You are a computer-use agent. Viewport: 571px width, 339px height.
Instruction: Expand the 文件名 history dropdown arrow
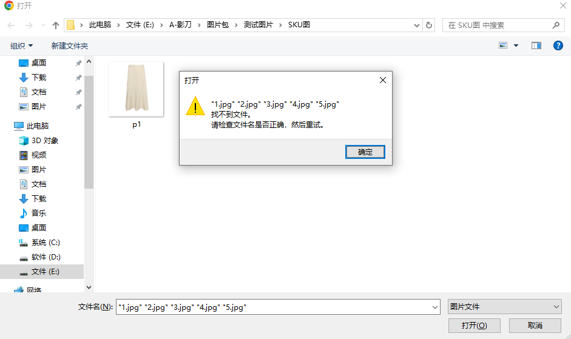434,308
